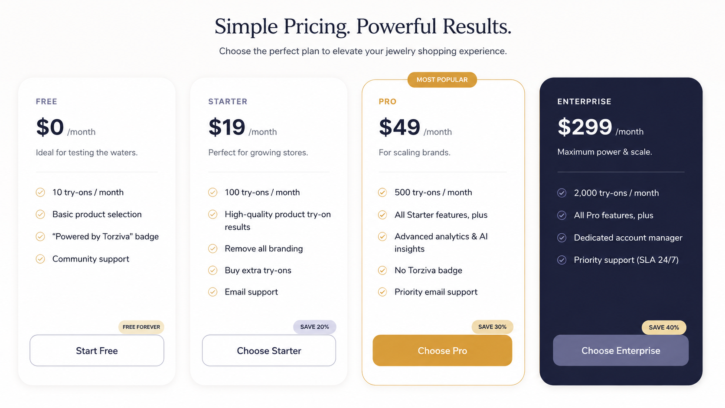Click the MOST POPULAR badge
The width and height of the screenshot is (725, 408).
pyautogui.click(x=442, y=80)
